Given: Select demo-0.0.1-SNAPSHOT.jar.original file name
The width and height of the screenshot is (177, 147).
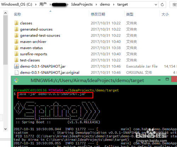Looking at the screenshot, I should 50,73.
